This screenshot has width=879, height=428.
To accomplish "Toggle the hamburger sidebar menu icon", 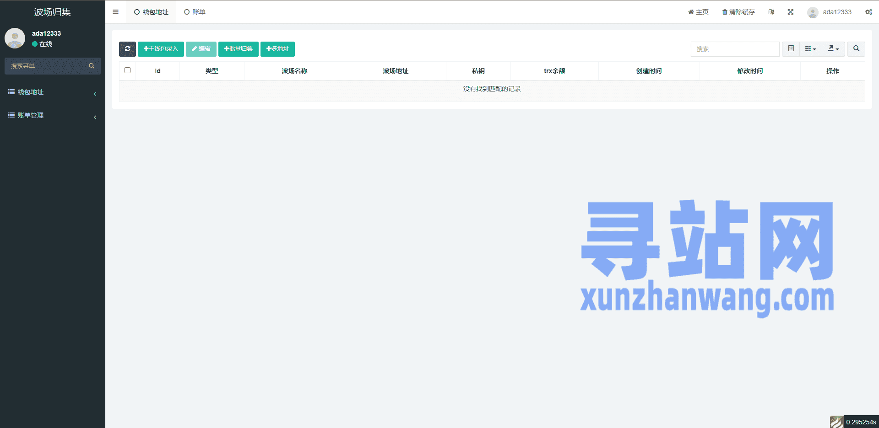I will pos(115,12).
